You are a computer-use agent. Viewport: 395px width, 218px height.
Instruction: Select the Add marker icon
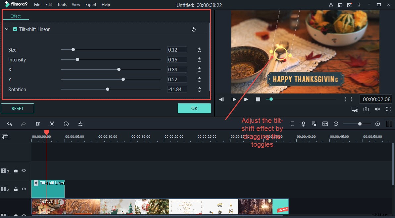point(292,124)
